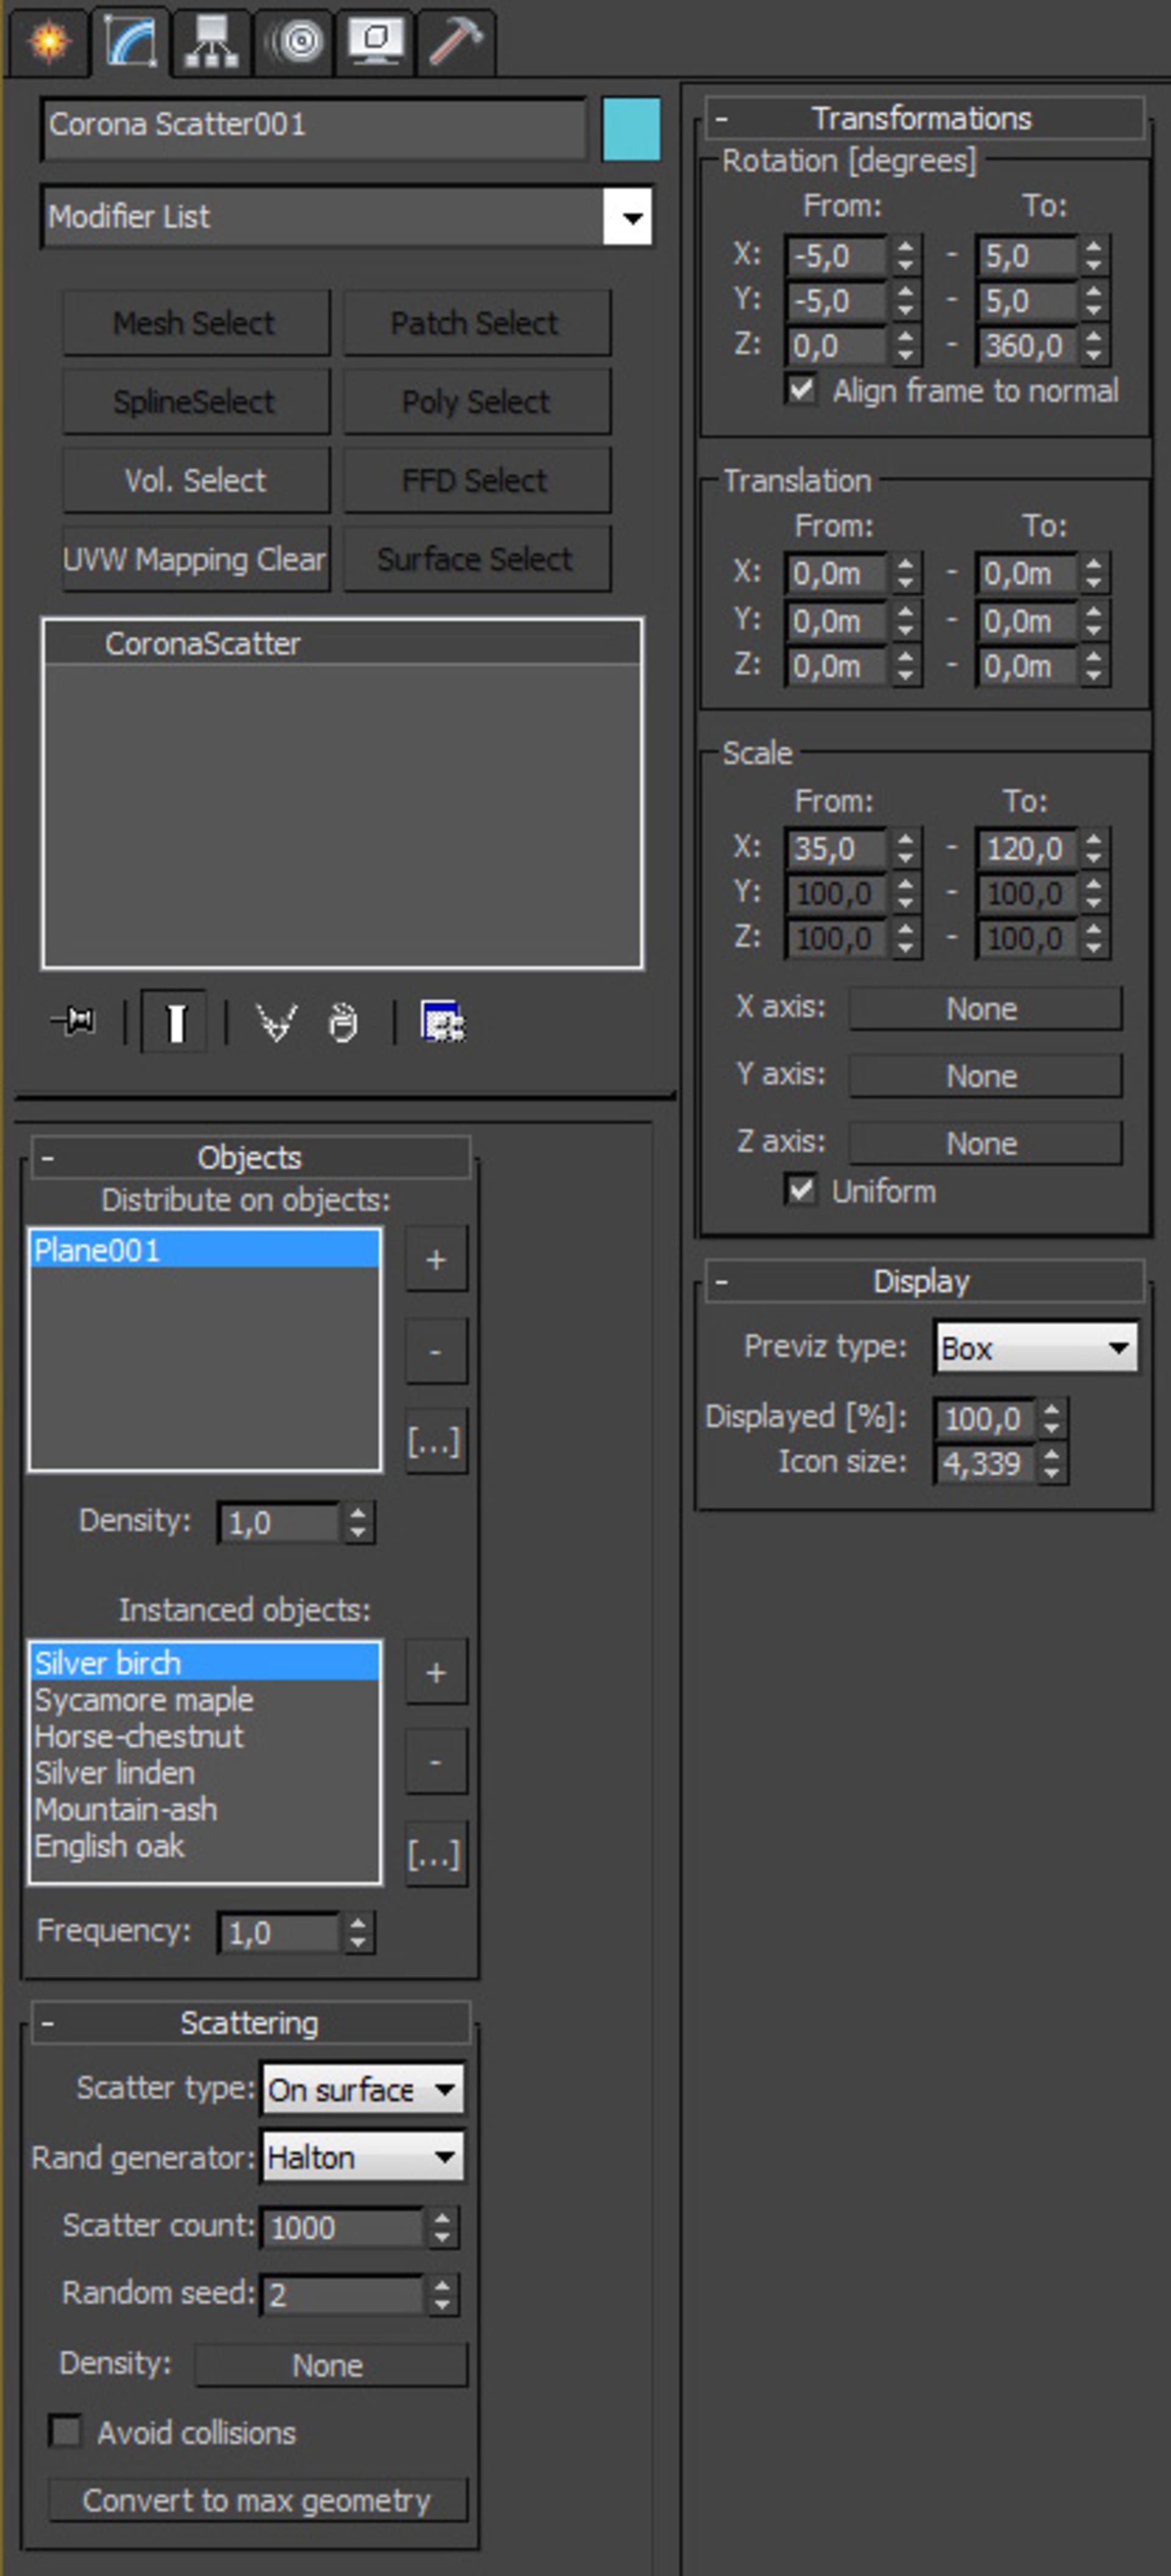
Task: Click the Scatter count field
Action: [342, 2227]
